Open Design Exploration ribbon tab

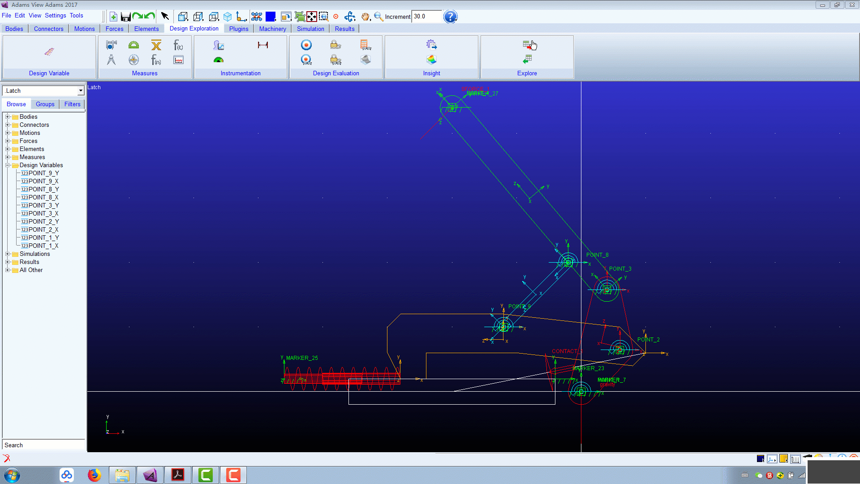(x=194, y=28)
